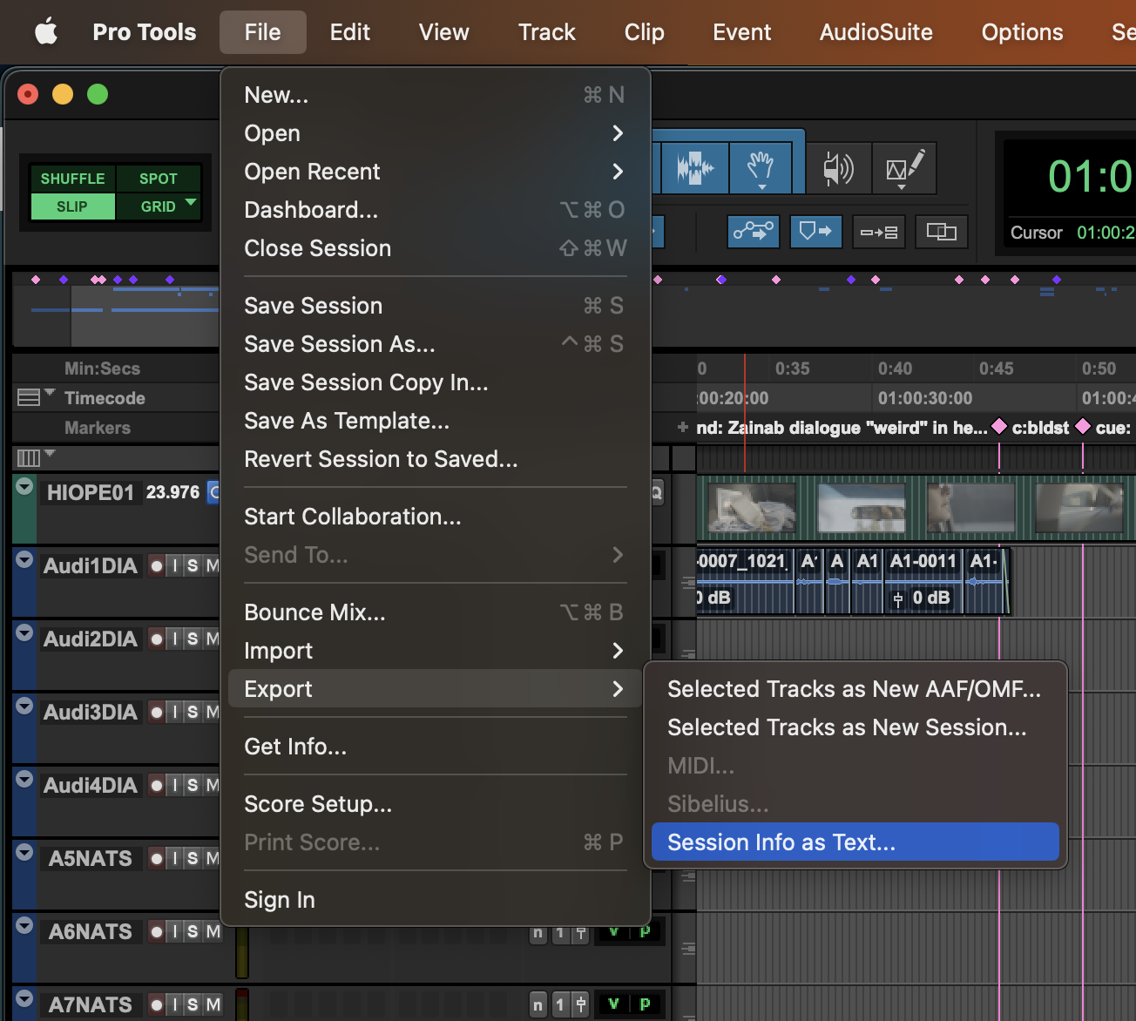
Task: Toggle Layered Editing overlapping squares icon
Action: [941, 232]
